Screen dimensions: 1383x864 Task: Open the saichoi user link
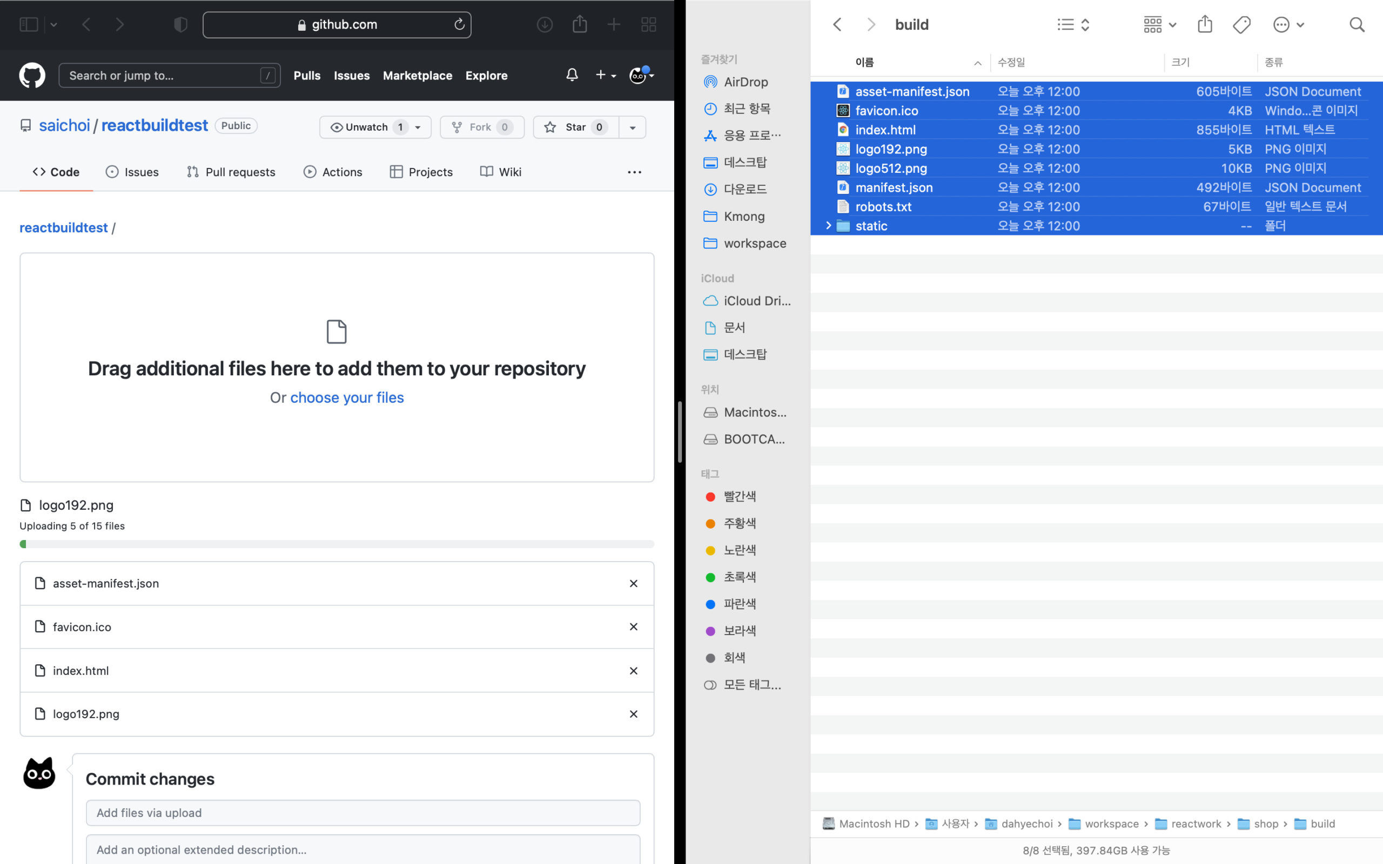(x=64, y=126)
